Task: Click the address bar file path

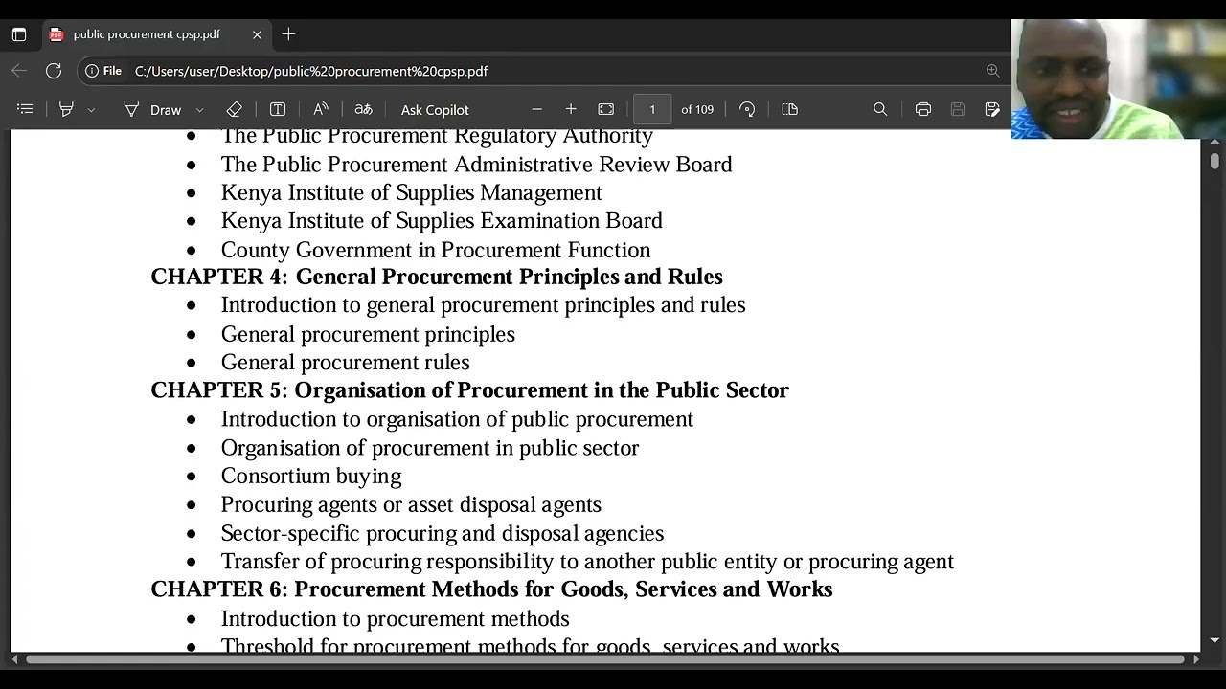Action: coord(311,71)
